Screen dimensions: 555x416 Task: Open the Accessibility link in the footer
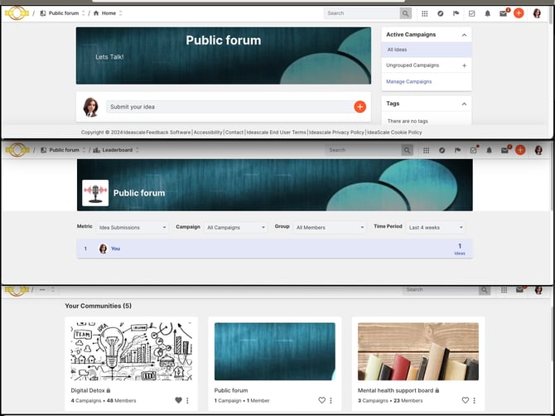click(208, 132)
